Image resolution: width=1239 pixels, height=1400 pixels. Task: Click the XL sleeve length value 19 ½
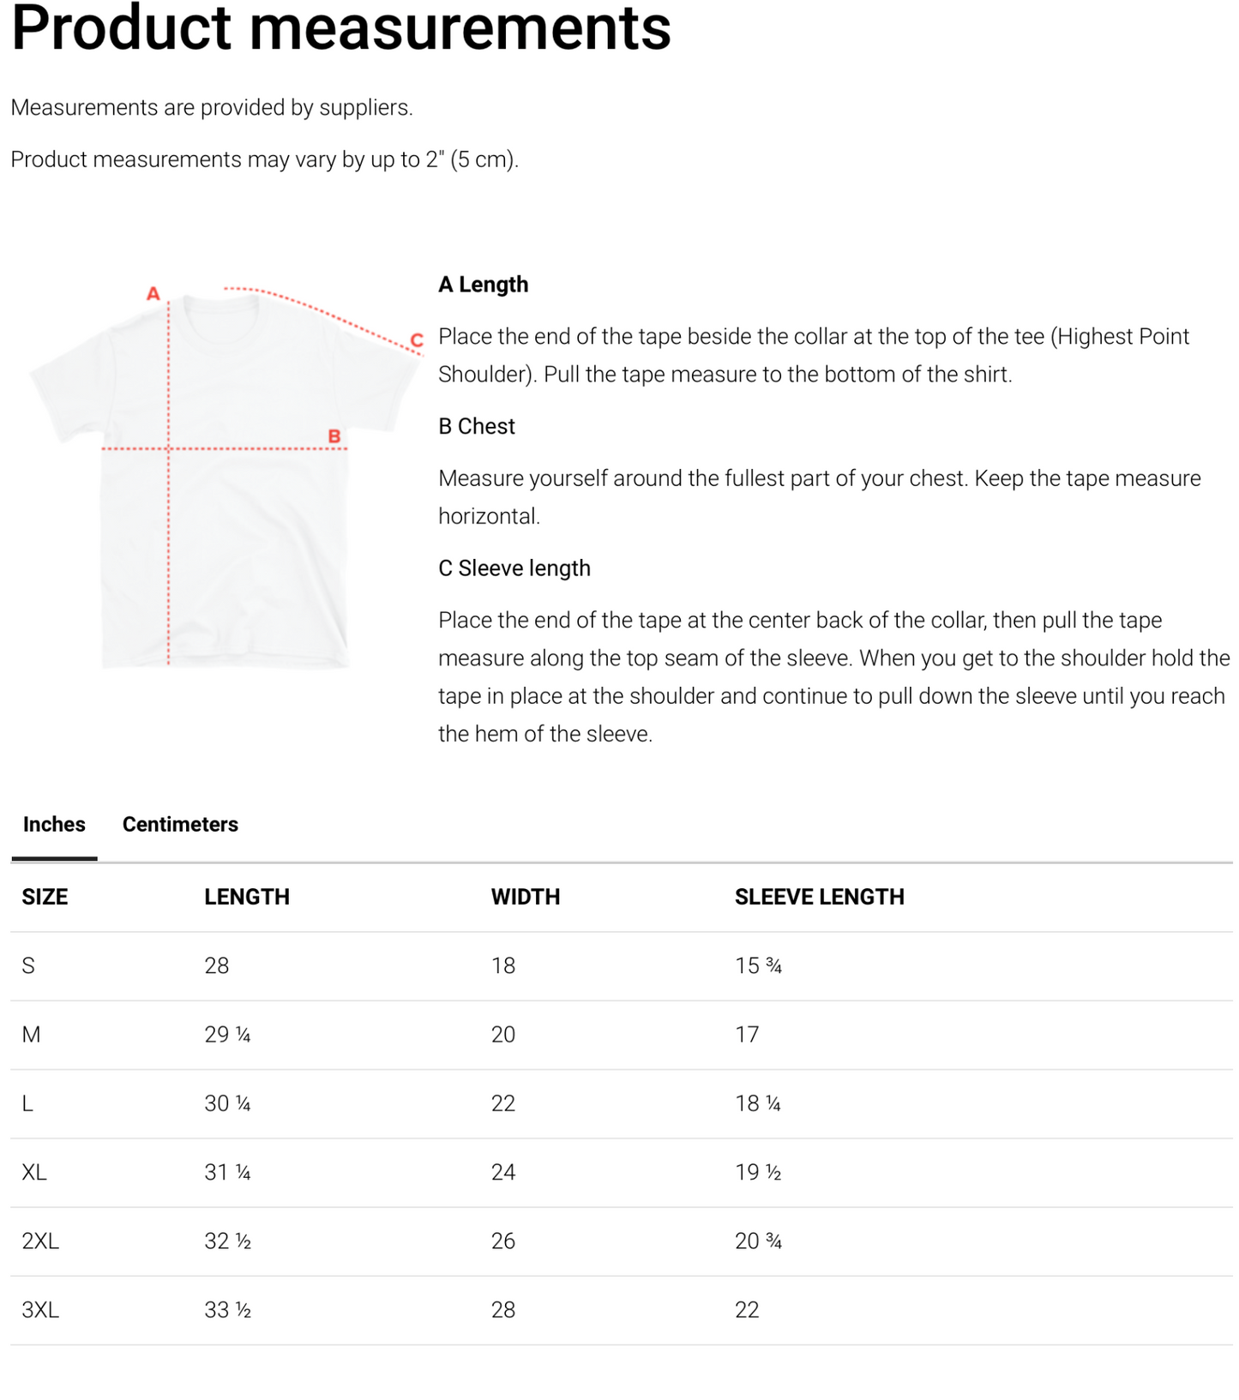(758, 1172)
